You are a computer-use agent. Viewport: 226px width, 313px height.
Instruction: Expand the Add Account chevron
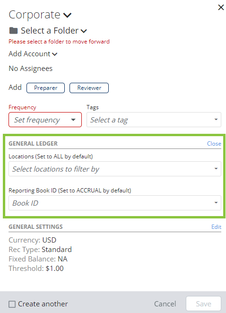tap(54, 54)
